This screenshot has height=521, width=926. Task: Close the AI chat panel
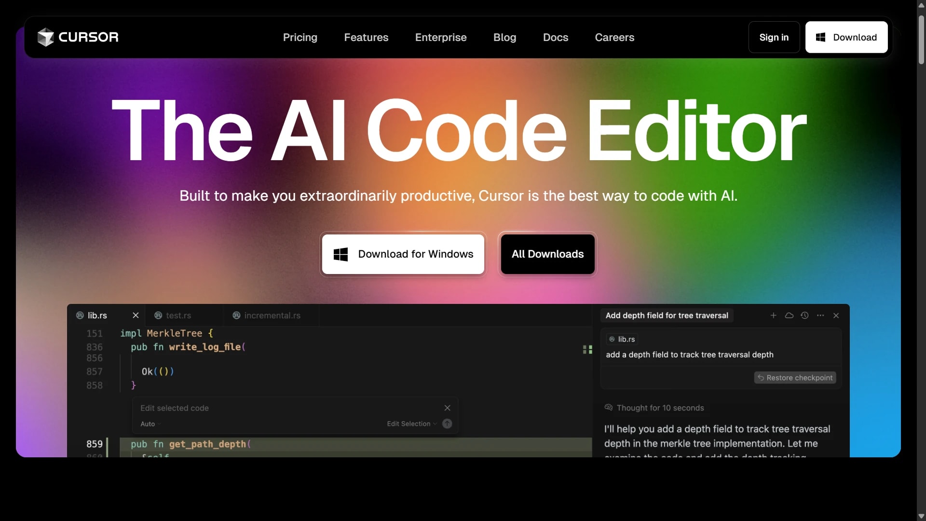836,315
